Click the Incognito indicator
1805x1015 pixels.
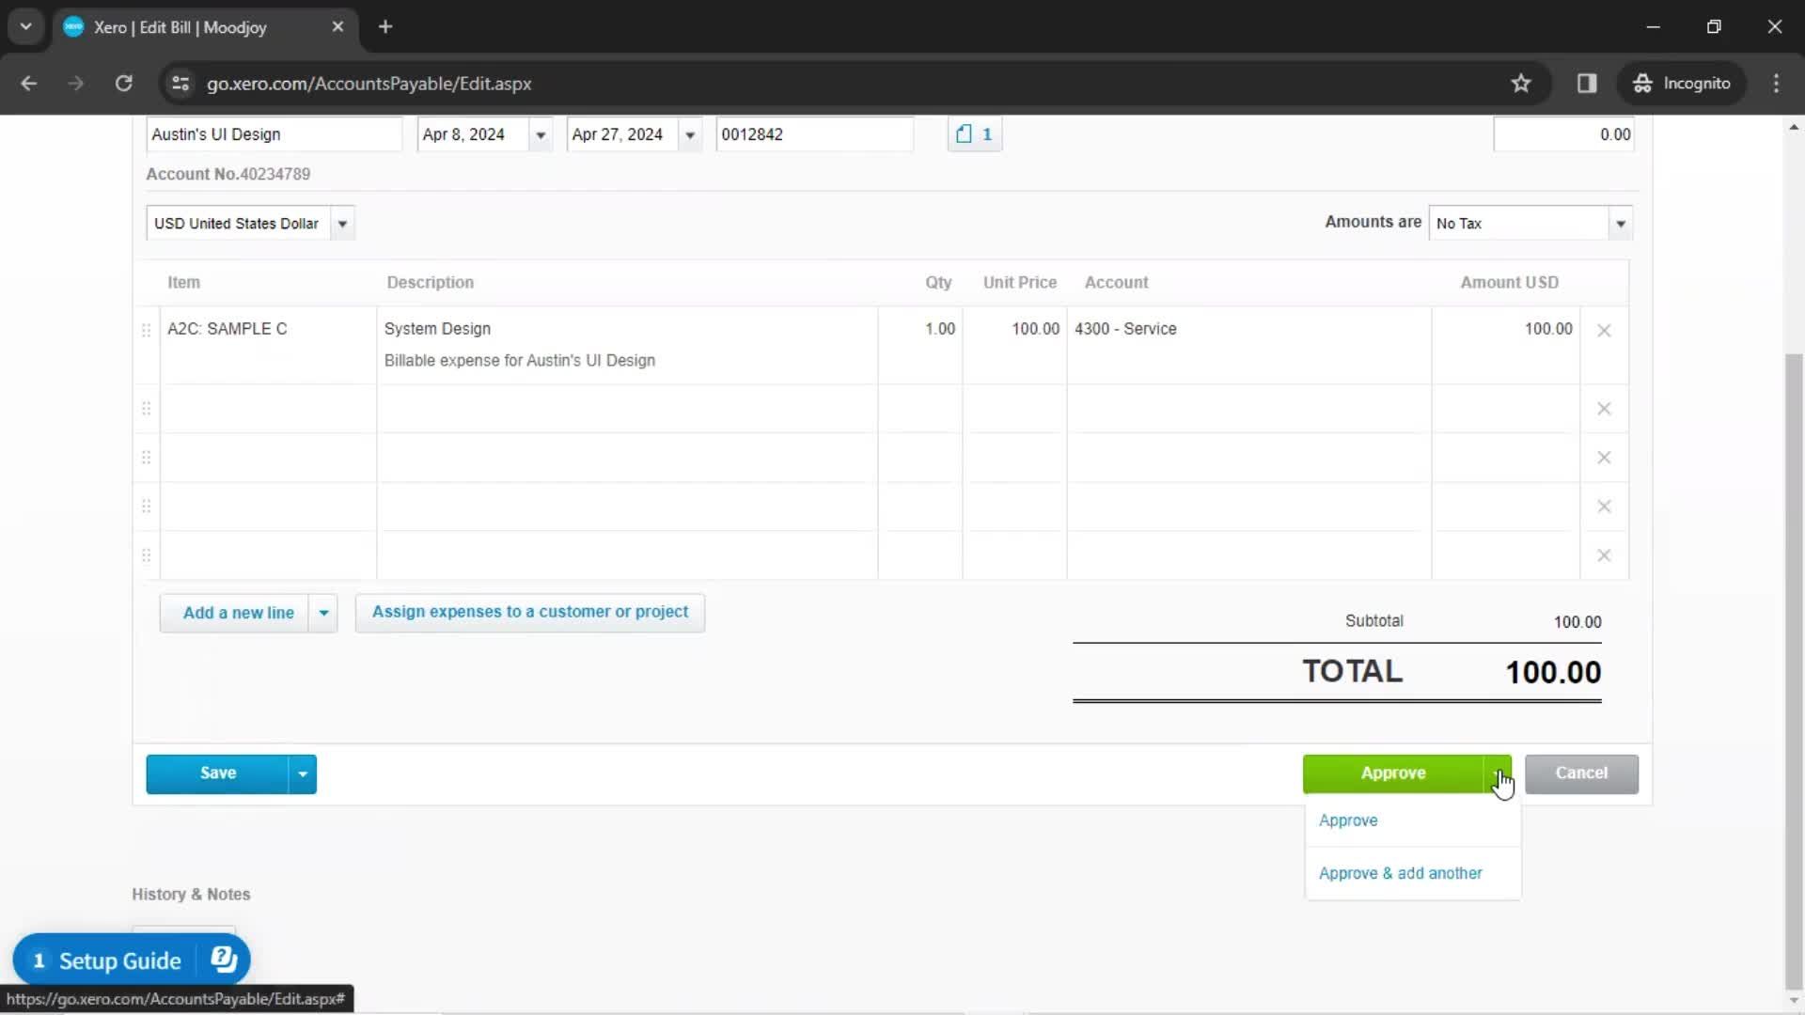tap(1682, 84)
